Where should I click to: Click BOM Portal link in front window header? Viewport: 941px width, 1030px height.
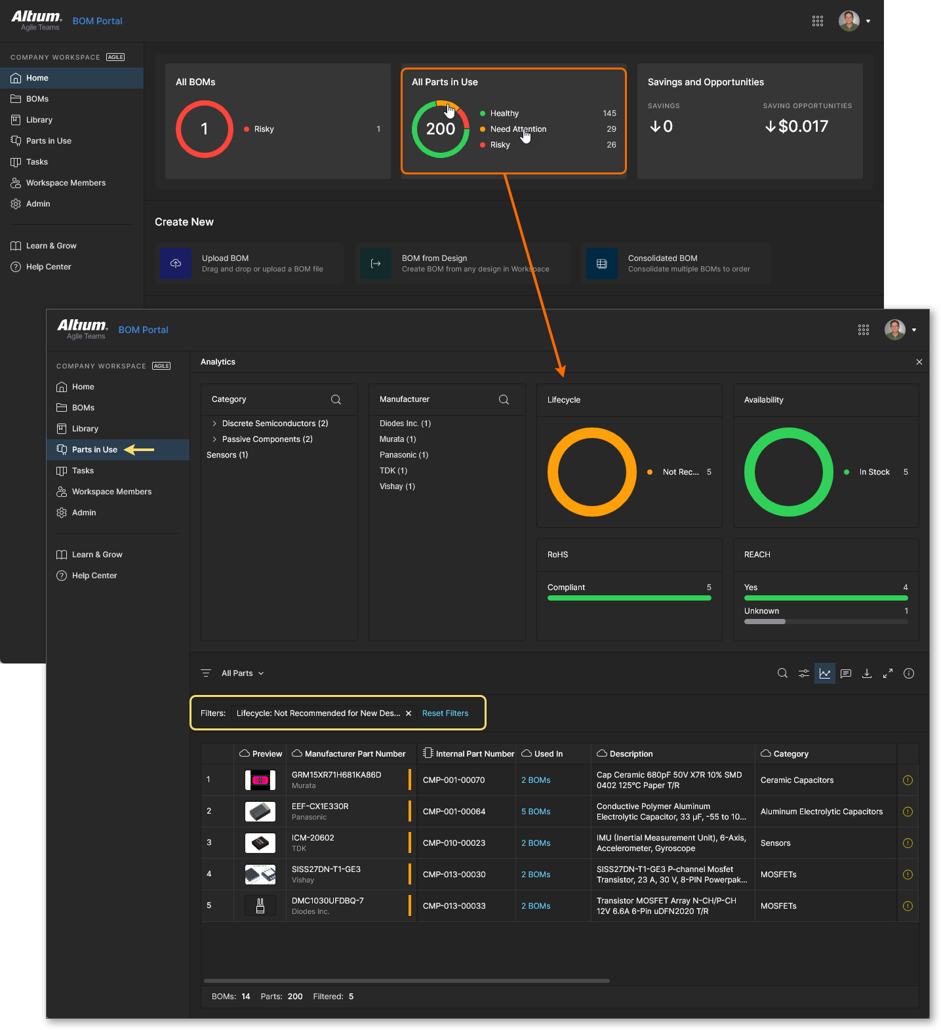[143, 330]
